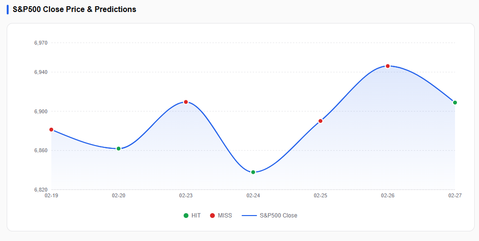Click the 02-25 x-axis label
Viewport: 479px width, 241px height.
point(320,195)
